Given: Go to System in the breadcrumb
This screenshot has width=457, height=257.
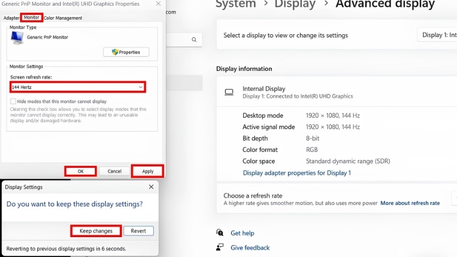Looking at the screenshot, I should click(235, 4).
